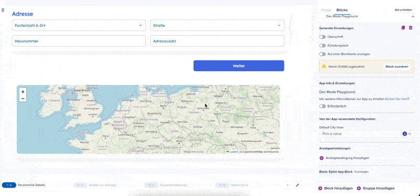Click Alle schließen
The width and height of the screenshot is (420, 196).
point(403,10)
